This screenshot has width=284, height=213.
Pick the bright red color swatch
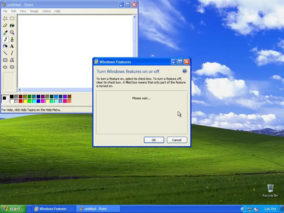point(21,101)
